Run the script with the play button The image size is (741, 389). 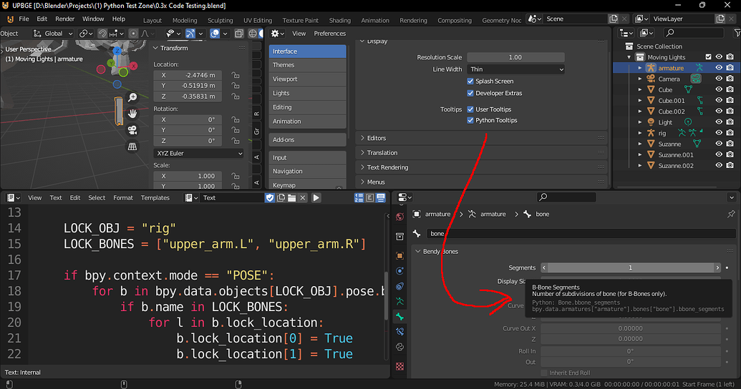316,198
